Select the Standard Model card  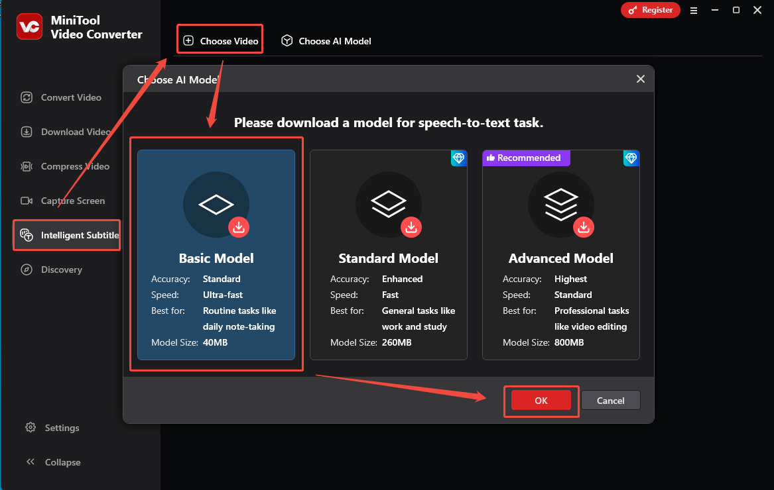(389, 255)
